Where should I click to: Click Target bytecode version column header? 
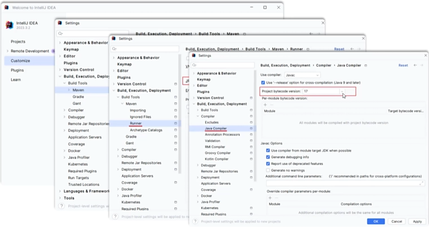point(406,111)
